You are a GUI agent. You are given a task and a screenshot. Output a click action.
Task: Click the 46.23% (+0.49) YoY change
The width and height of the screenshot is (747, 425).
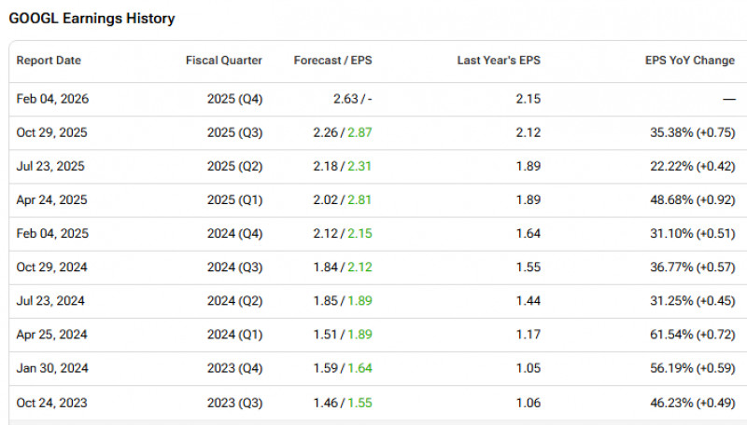692,403
